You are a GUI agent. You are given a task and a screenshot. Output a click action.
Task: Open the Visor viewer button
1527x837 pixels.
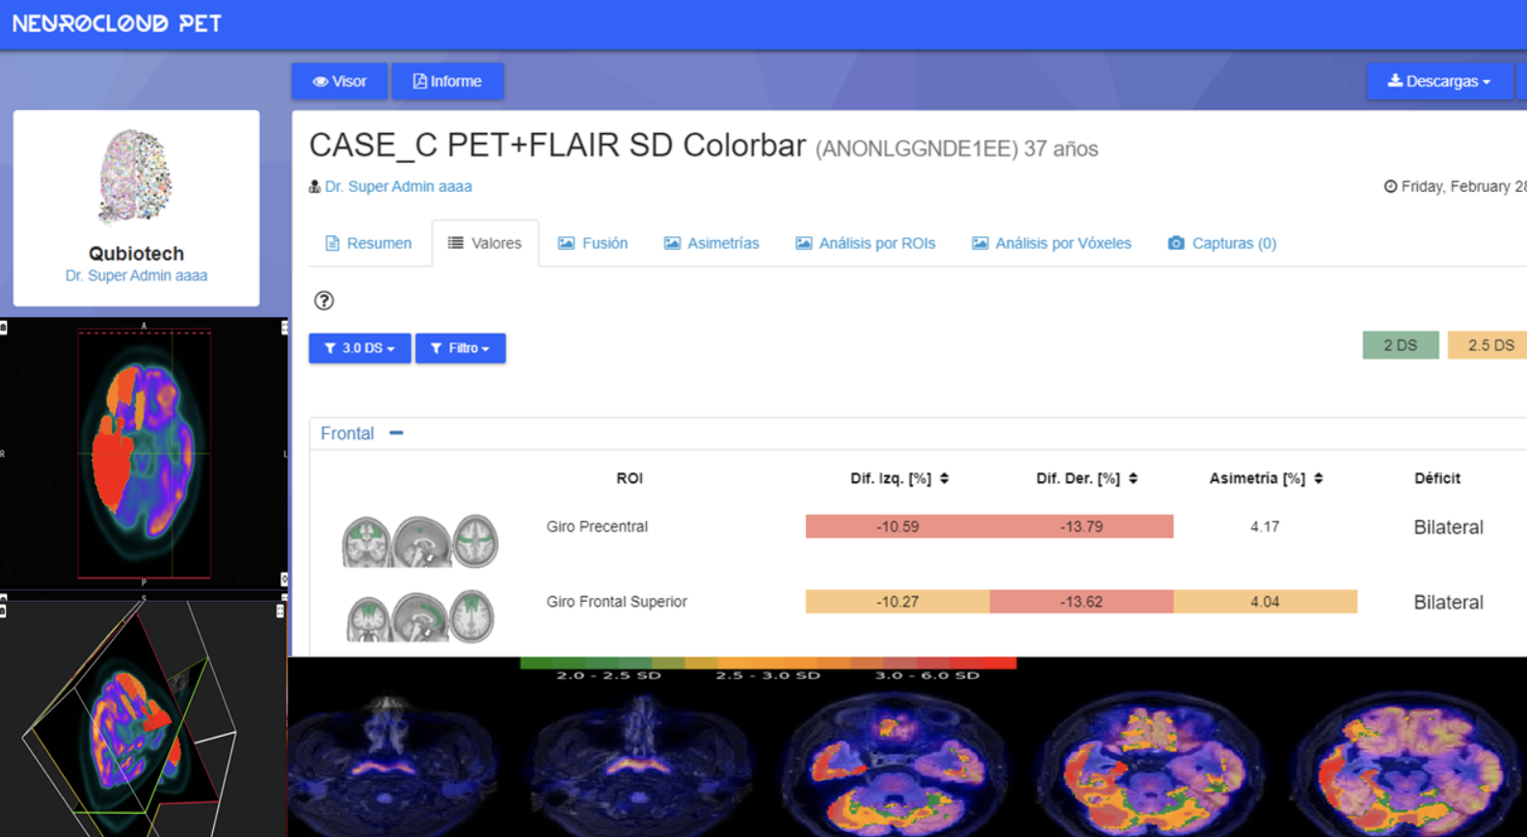[339, 81]
